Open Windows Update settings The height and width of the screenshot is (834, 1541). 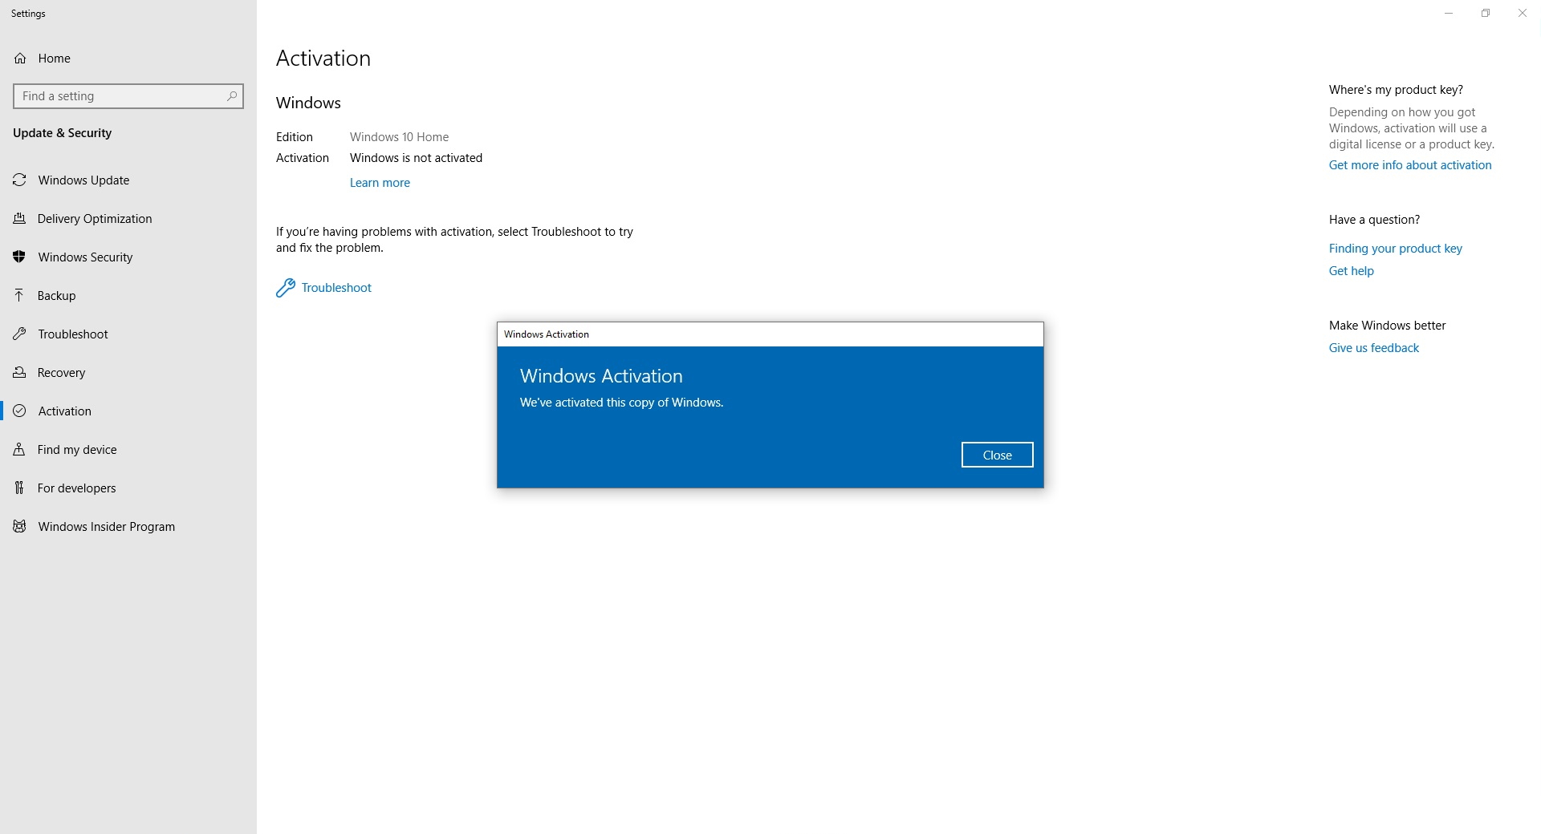128,180
